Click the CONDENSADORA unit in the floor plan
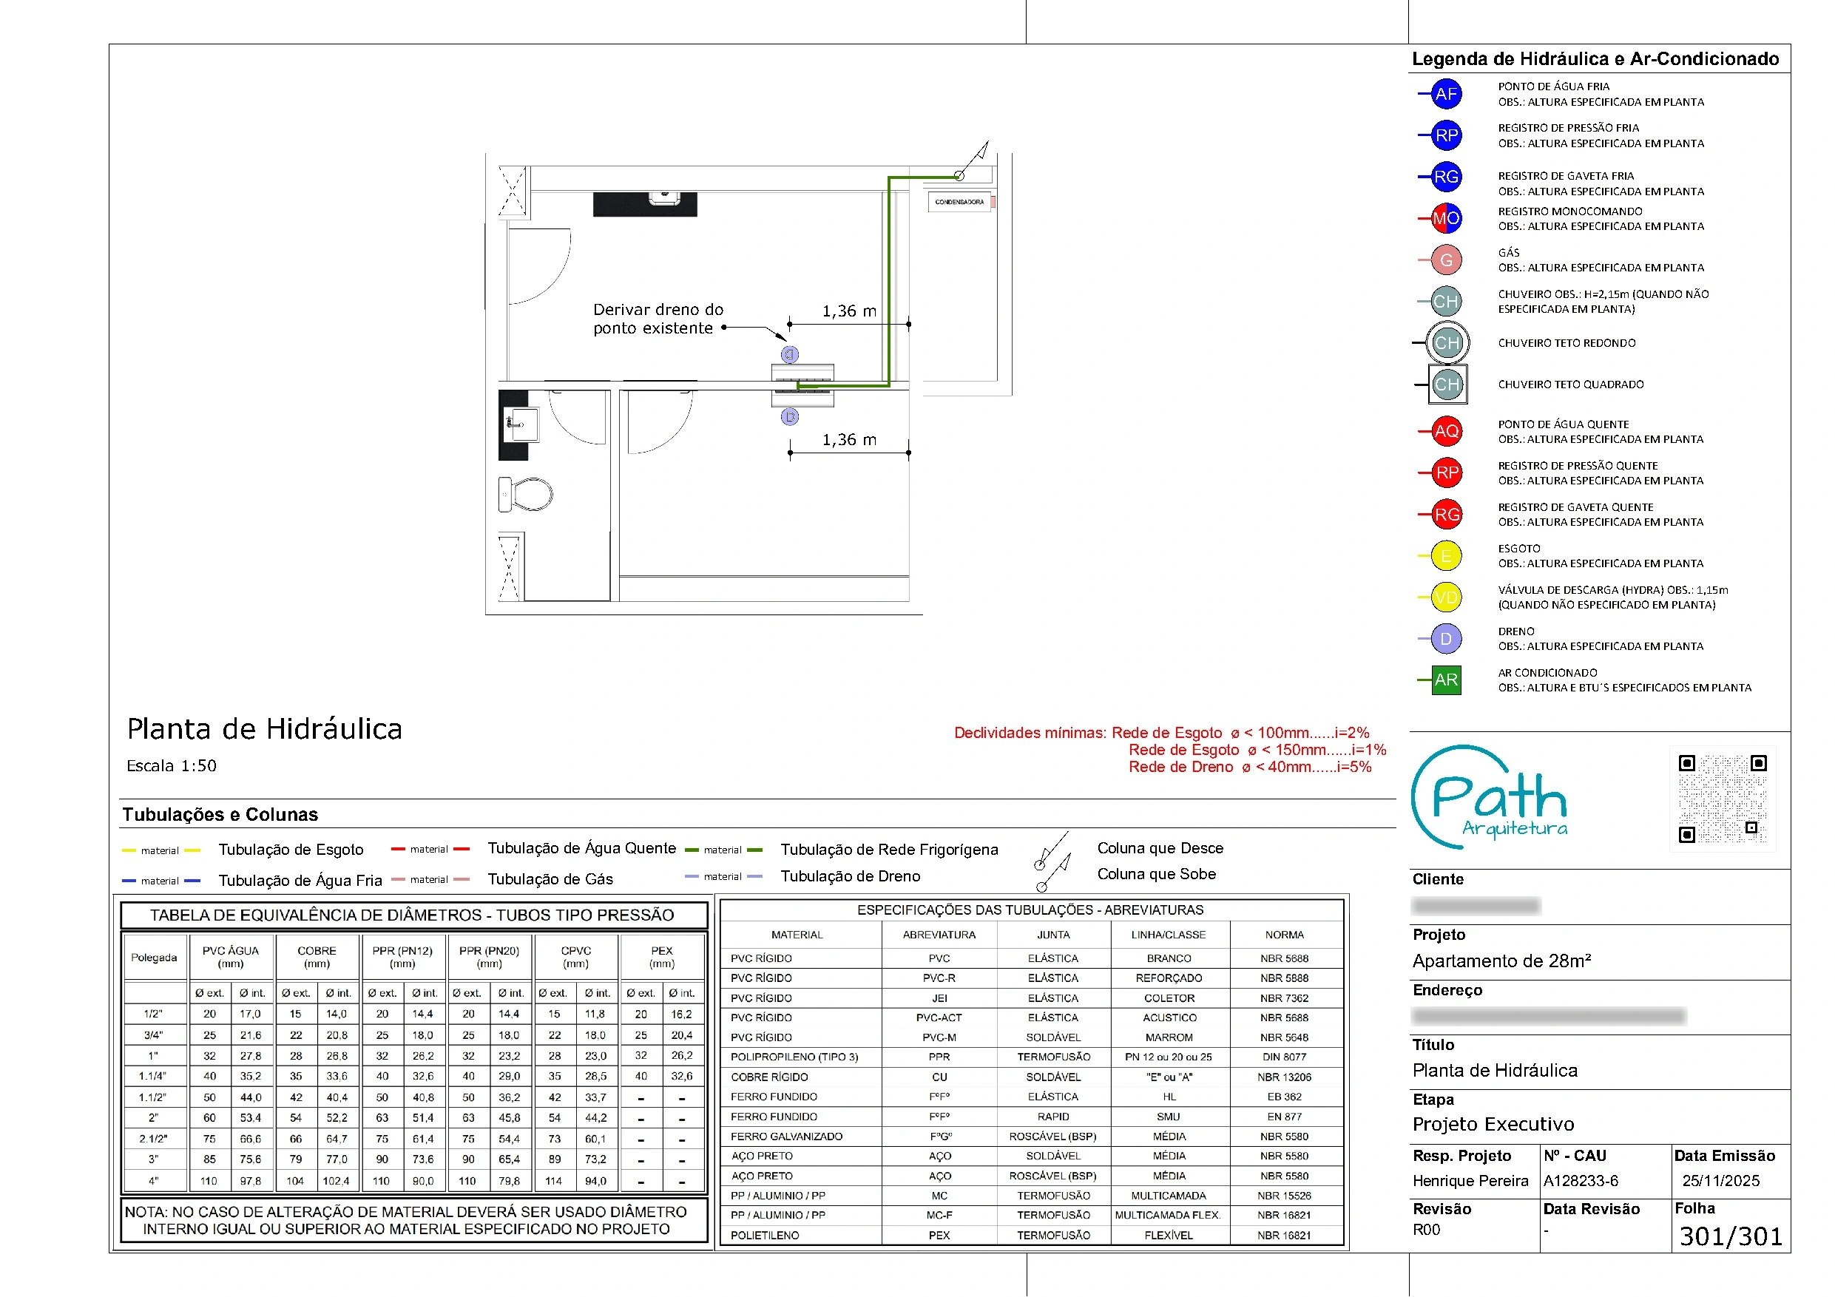 tap(960, 202)
